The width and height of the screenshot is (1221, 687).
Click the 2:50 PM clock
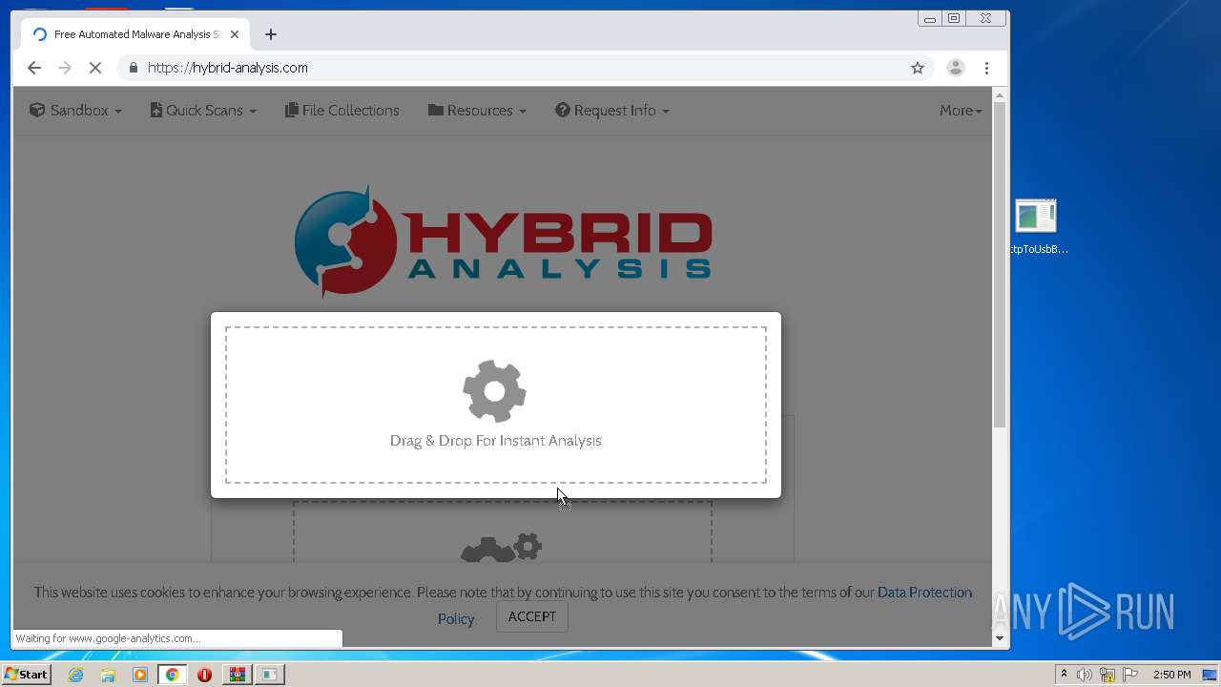[x=1172, y=675]
